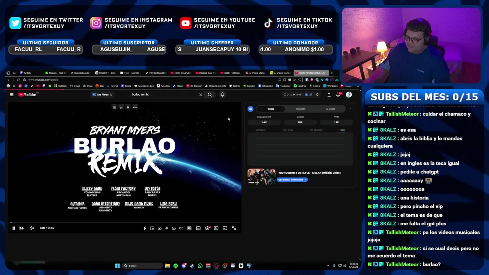Open the Gmail bookmark
Image resolution: width=489 pixels, height=275 pixels.
74,86
